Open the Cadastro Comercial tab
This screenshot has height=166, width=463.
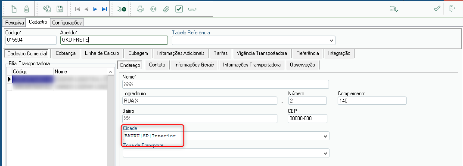27,53
